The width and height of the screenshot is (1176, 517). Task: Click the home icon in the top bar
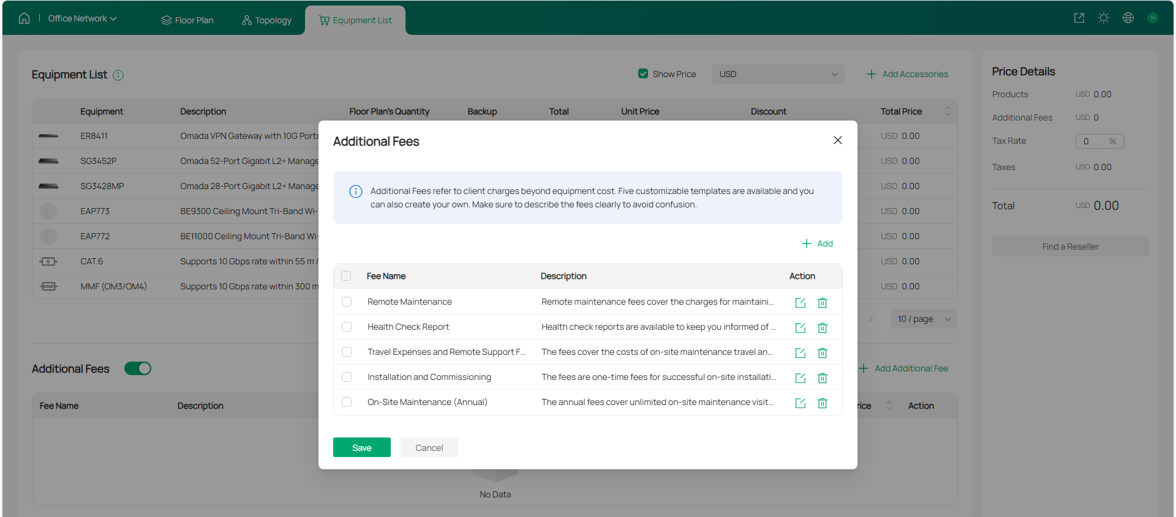click(24, 18)
